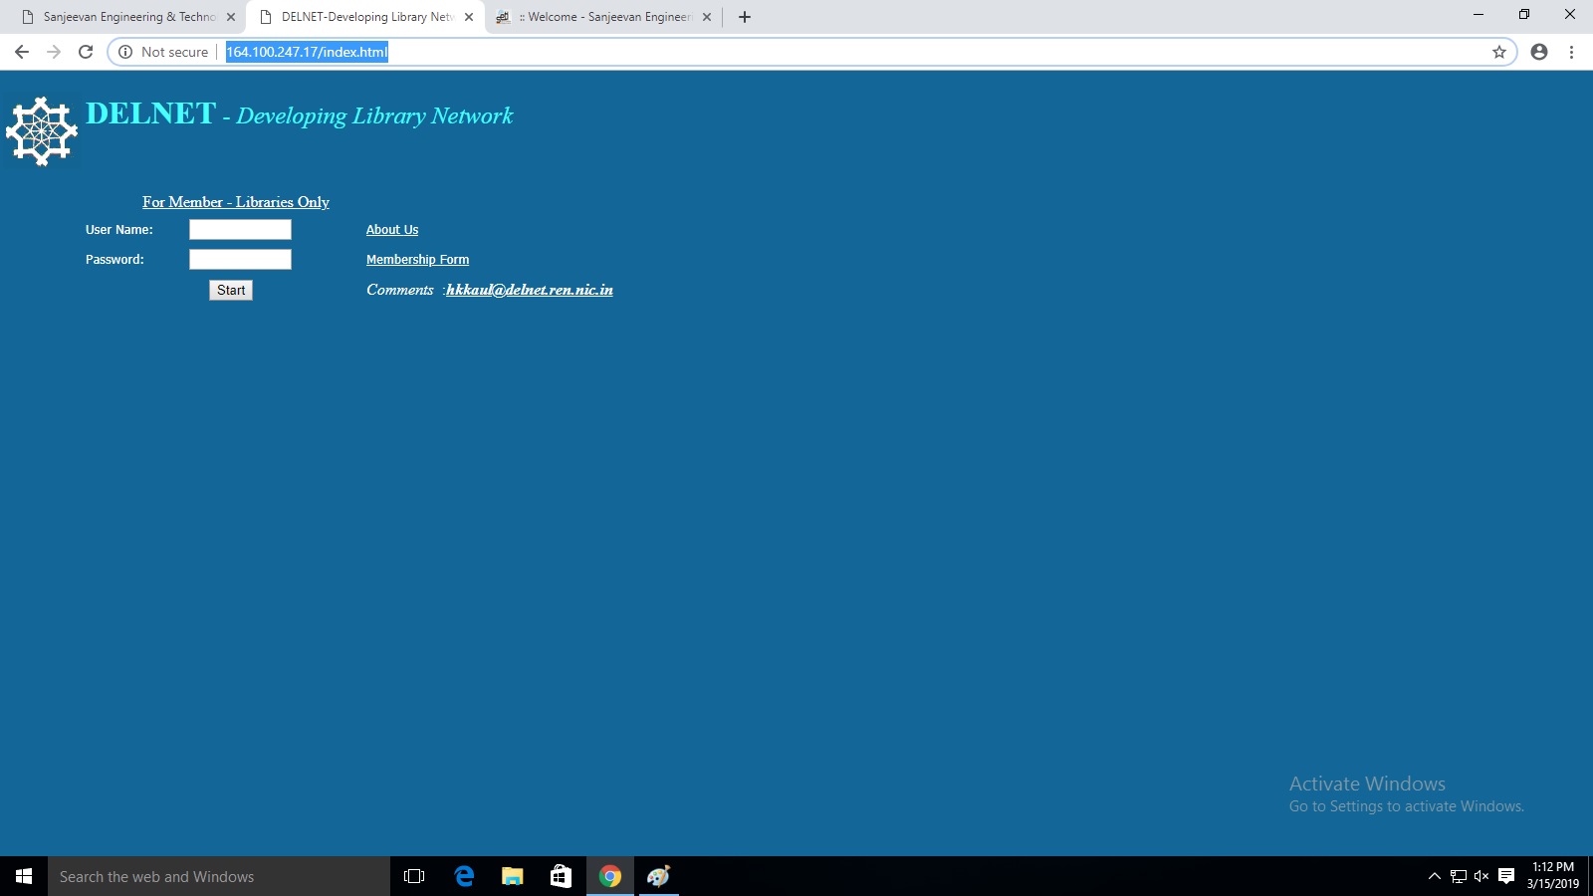Restore down the Chrome window

pyautogui.click(x=1524, y=15)
